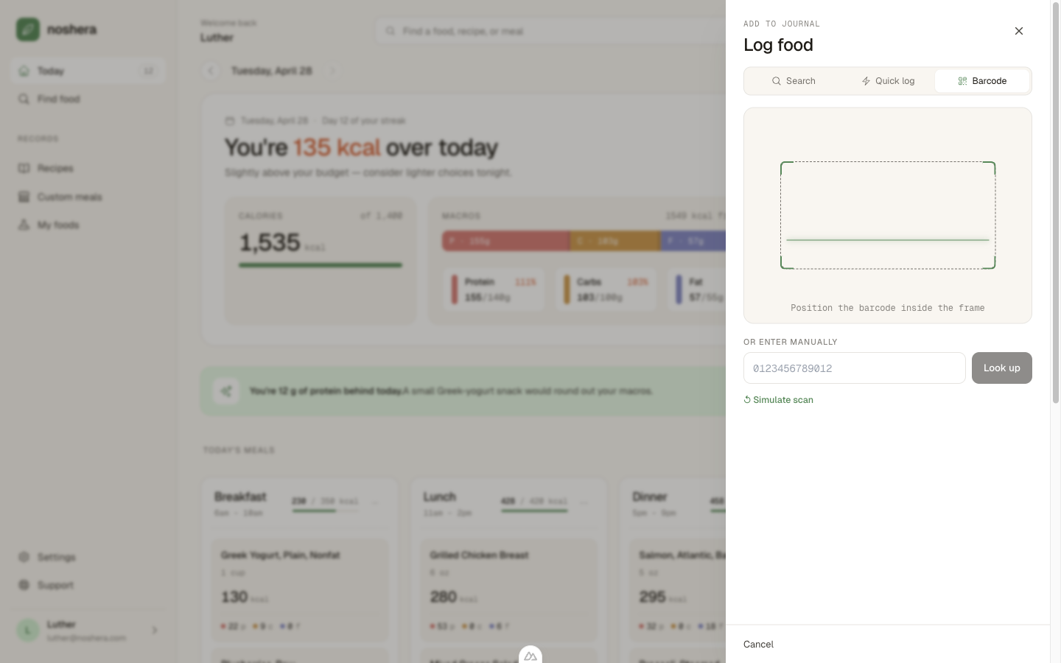Switch to the Quick log tab
Image resolution: width=1061 pixels, height=663 pixels.
tap(888, 81)
